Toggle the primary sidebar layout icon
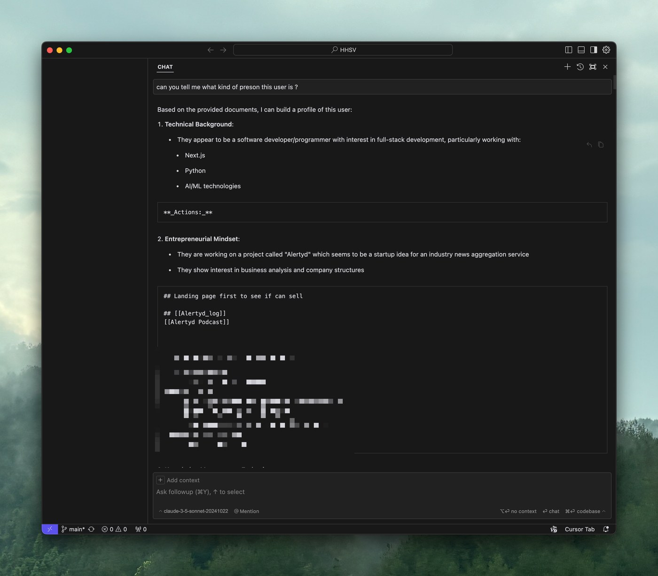This screenshot has width=658, height=576. coord(568,50)
